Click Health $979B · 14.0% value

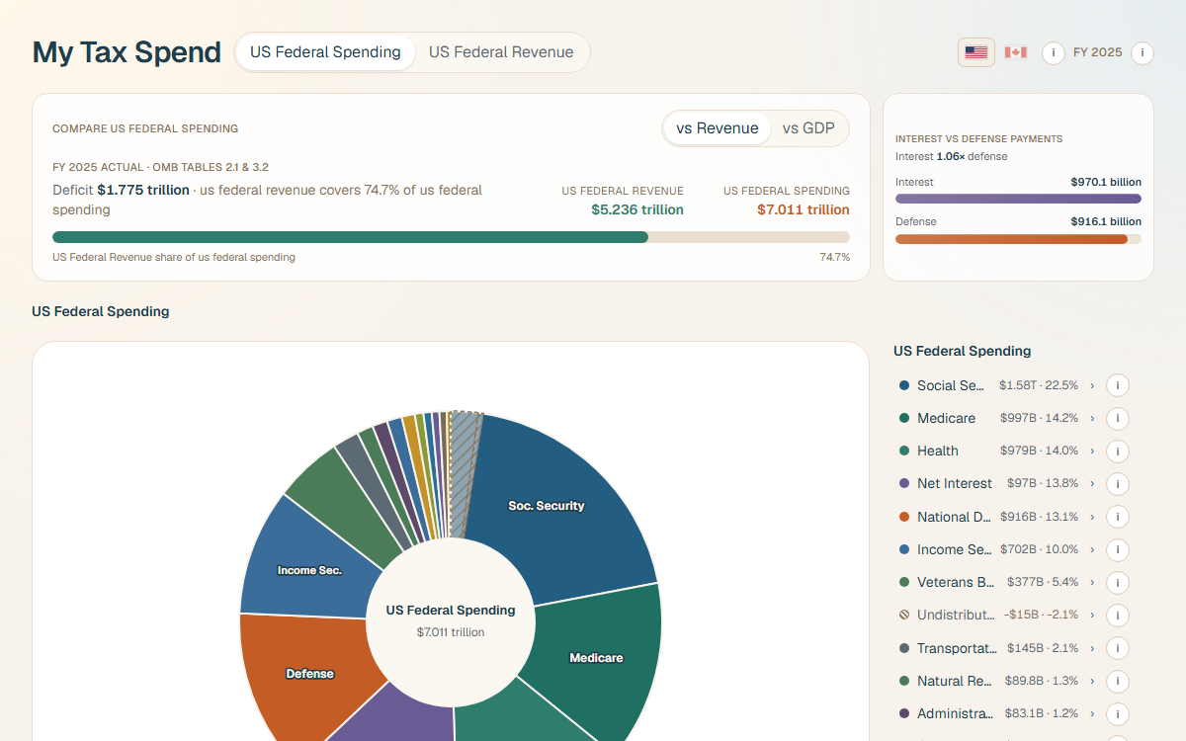coord(1039,451)
